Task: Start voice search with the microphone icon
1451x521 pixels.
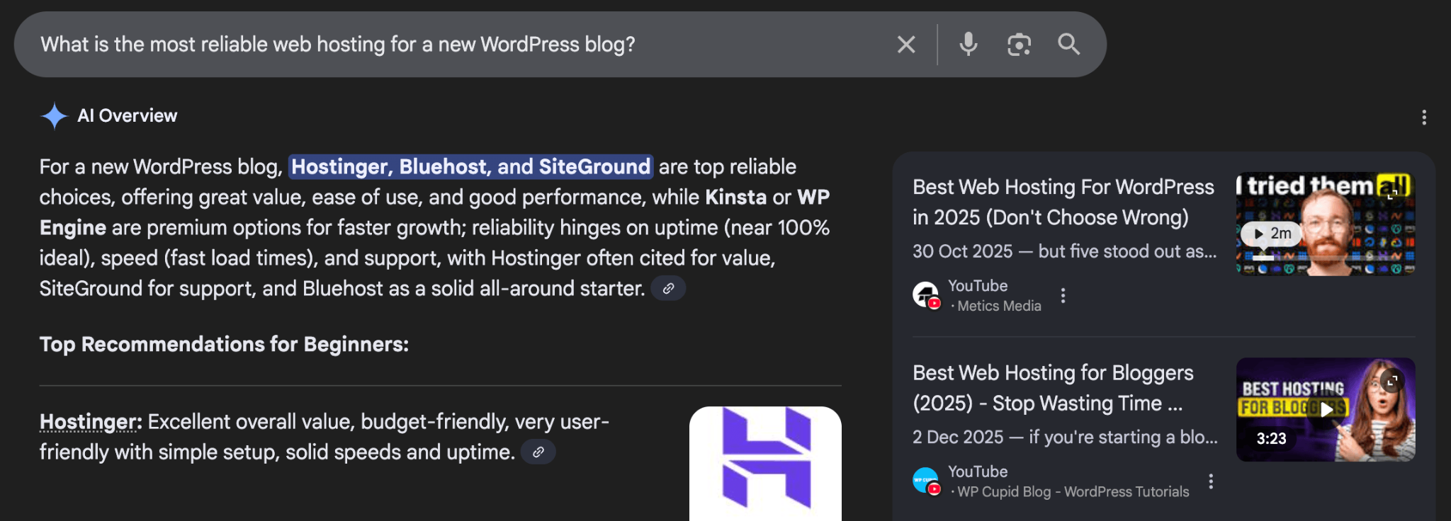Action: [968, 45]
